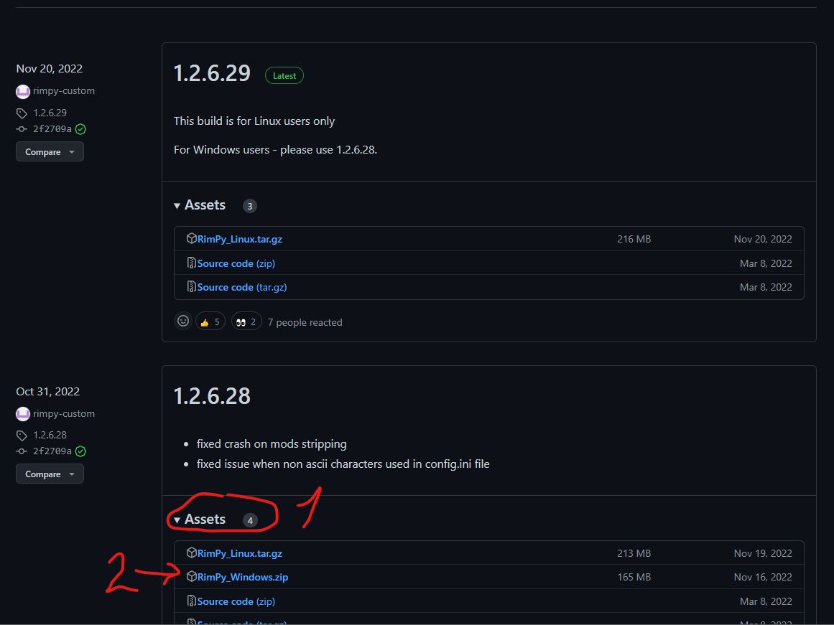Click green verified checkmark under tag 1.2.6.29
This screenshot has width=834, height=625.
pyautogui.click(x=80, y=129)
